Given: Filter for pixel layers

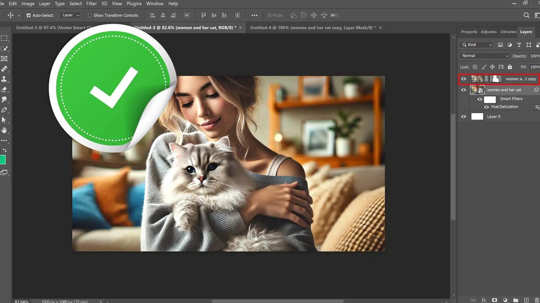Looking at the screenshot, I should [x=500, y=45].
